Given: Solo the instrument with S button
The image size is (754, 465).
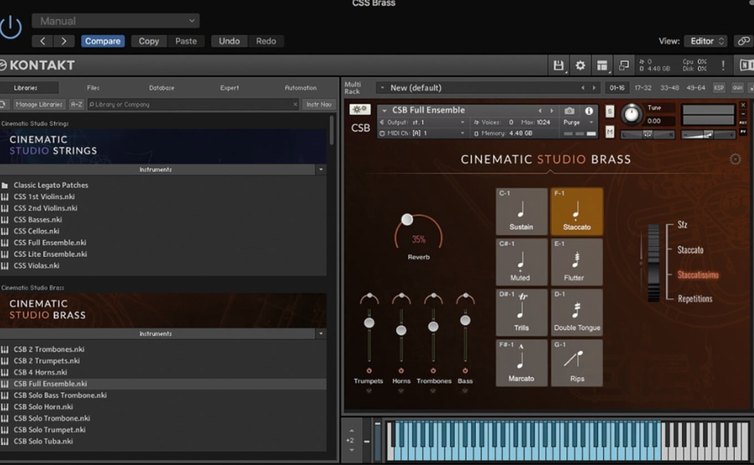Looking at the screenshot, I should pos(610,111).
